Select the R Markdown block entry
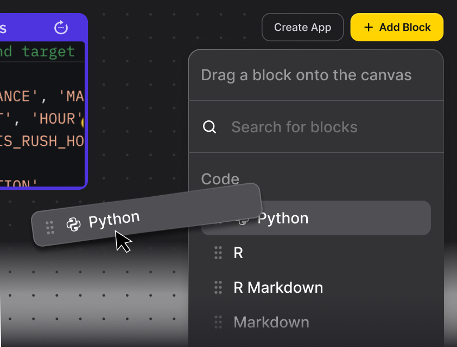This screenshot has width=457, height=347. (x=316, y=287)
